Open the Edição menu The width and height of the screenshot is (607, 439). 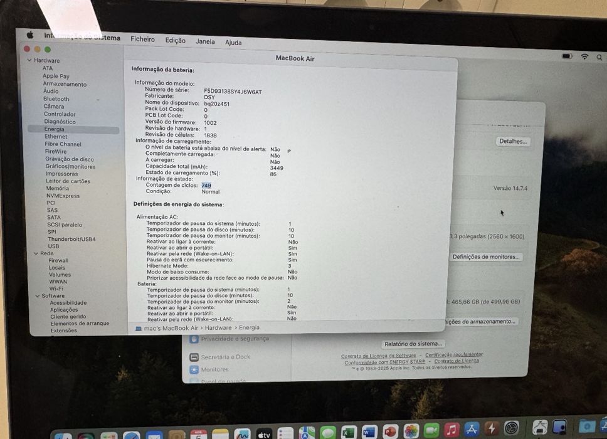176,40
